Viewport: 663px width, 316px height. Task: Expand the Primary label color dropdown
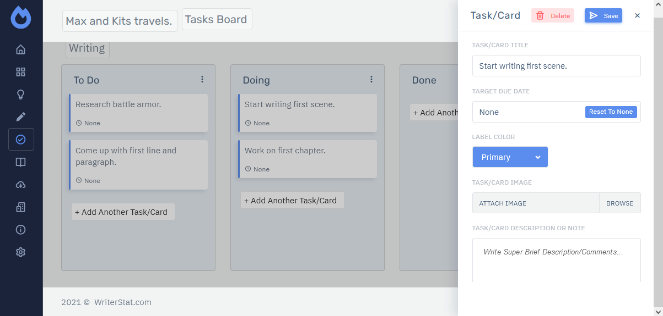(510, 157)
